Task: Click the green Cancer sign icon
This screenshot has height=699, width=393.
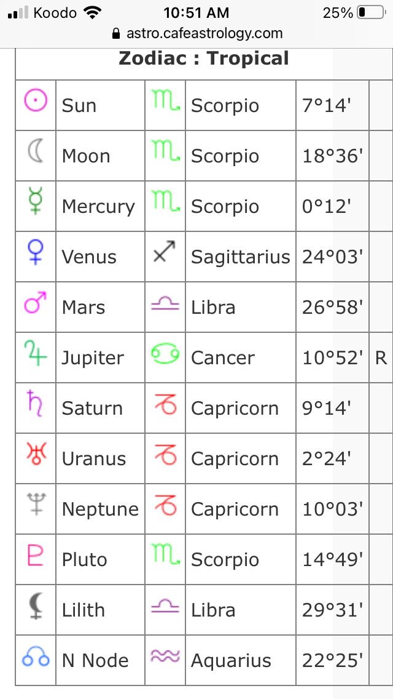Action: tap(165, 353)
